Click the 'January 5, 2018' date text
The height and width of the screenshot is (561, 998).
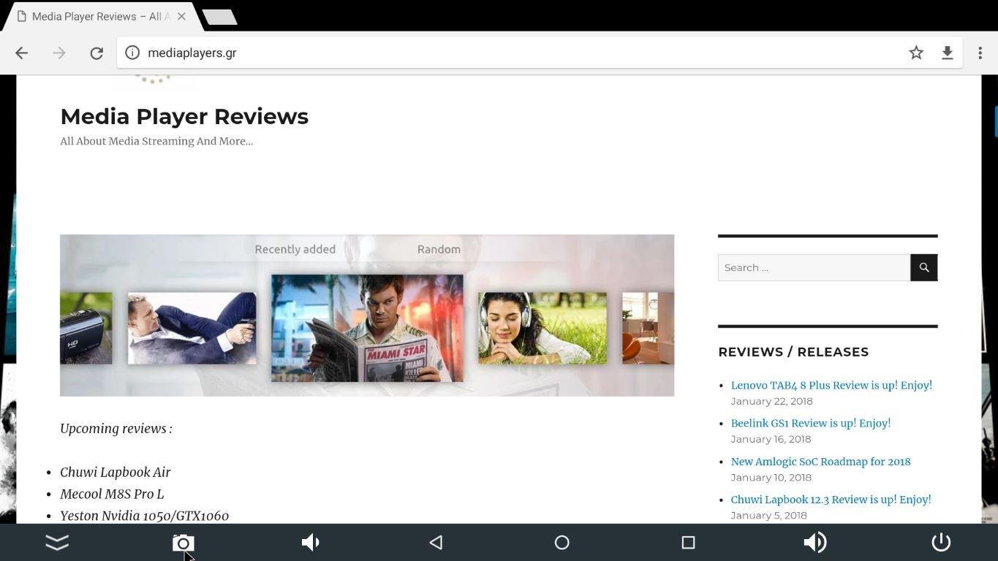coord(768,515)
